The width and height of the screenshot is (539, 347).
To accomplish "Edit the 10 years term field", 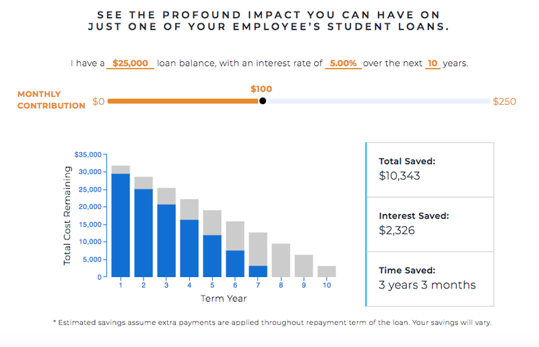I will [433, 63].
